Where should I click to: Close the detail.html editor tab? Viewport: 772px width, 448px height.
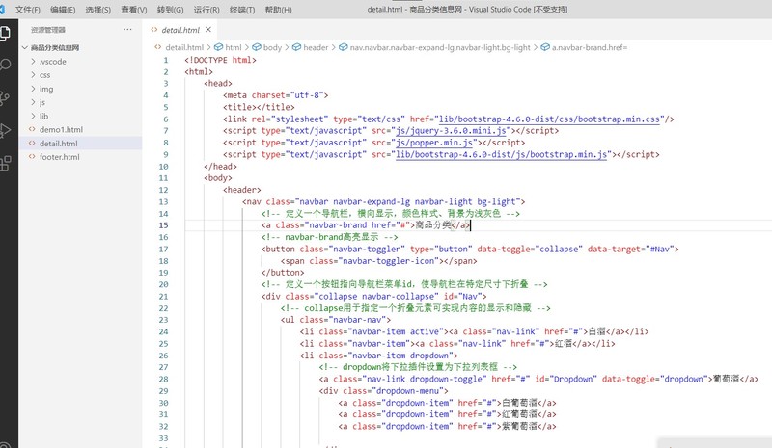click(x=208, y=30)
